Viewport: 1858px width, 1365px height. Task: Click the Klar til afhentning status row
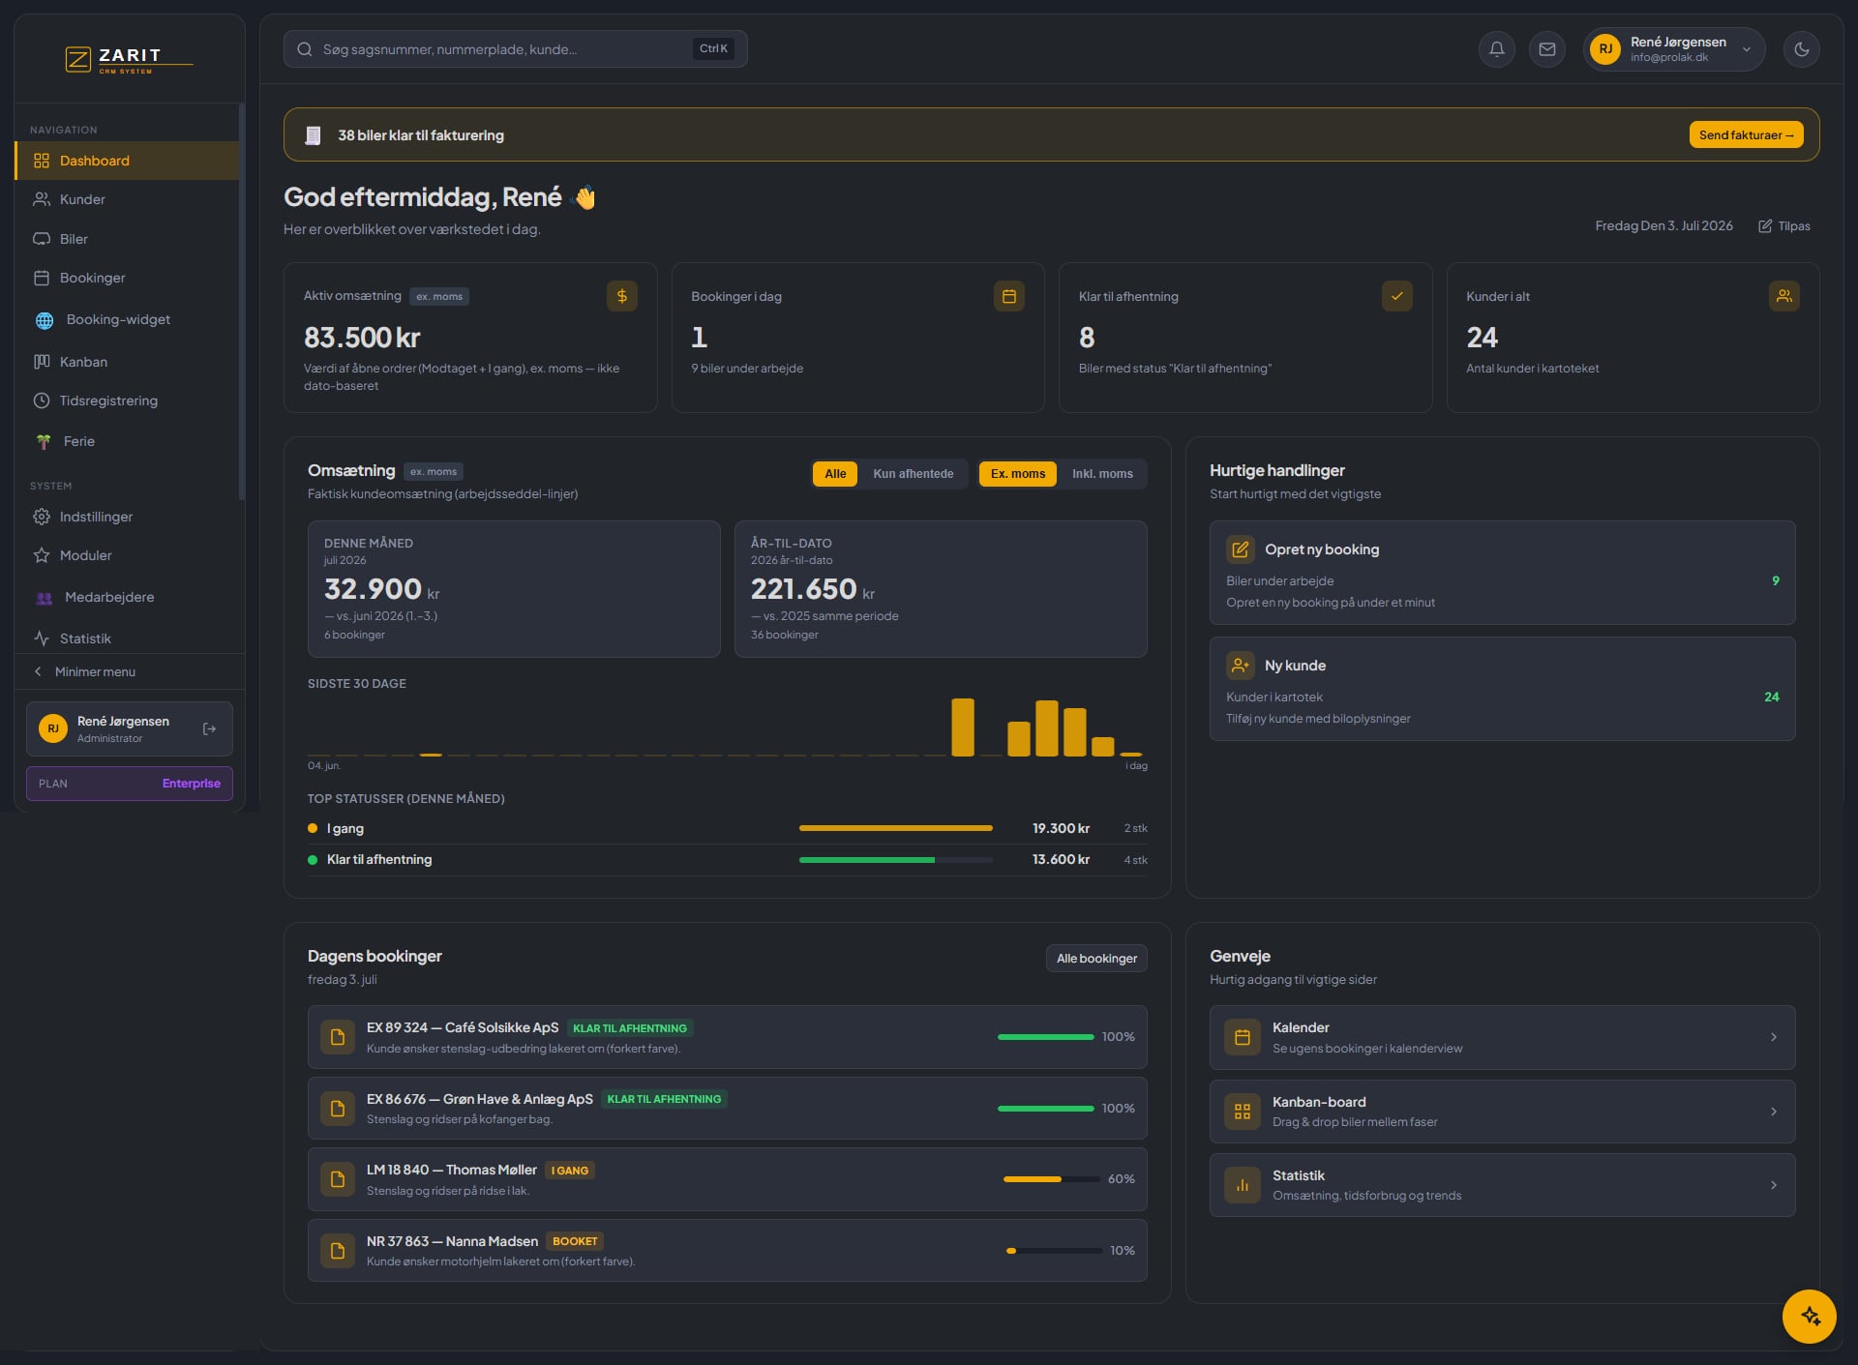click(x=727, y=860)
